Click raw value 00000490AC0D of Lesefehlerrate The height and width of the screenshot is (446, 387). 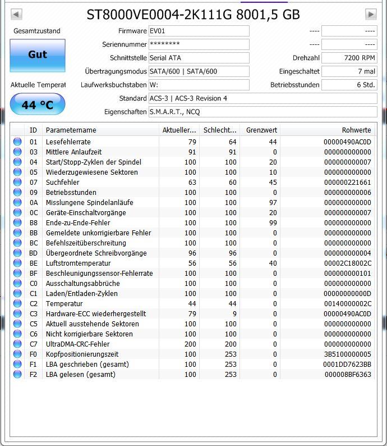tap(347, 142)
